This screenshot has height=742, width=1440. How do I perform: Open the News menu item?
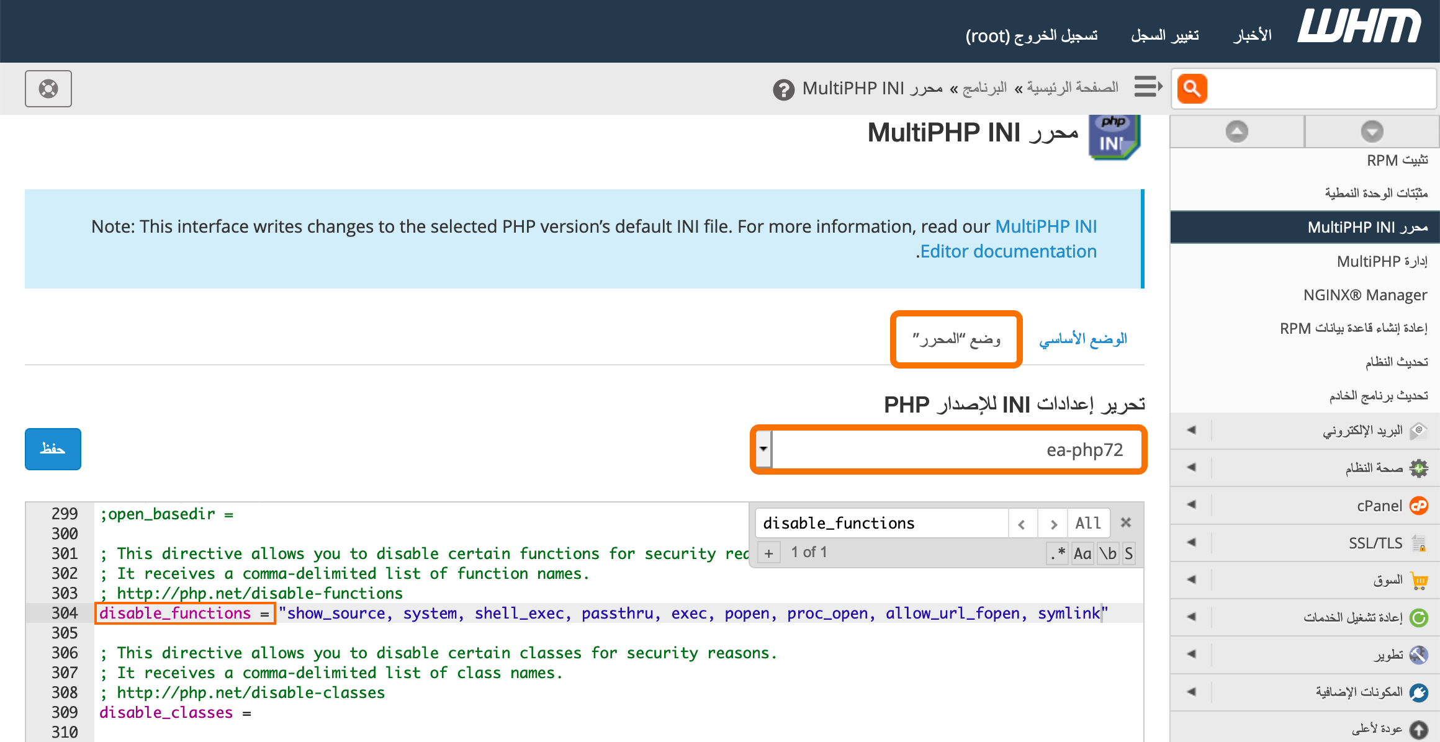(1252, 35)
